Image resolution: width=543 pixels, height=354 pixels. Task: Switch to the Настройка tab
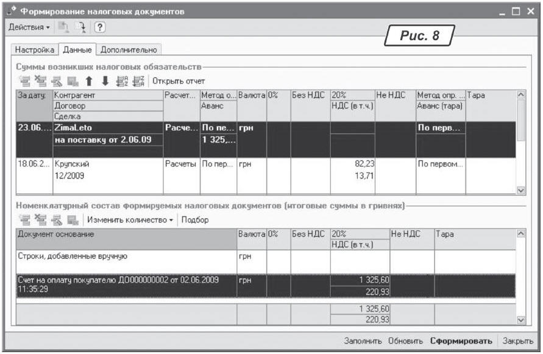click(x=35, y=49)
